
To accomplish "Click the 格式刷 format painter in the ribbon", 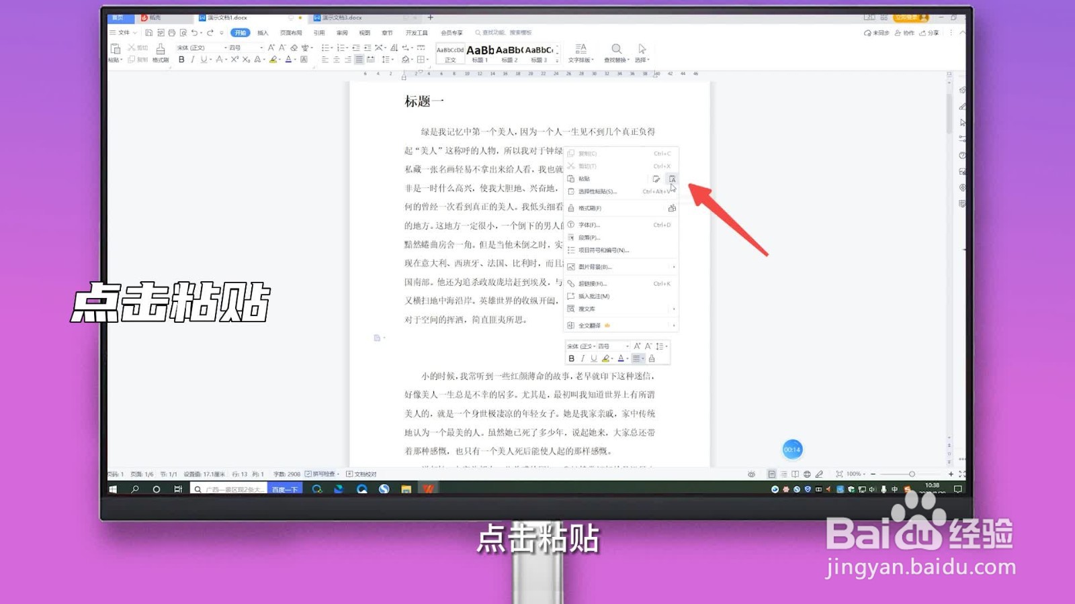I will tap(161, 53).
